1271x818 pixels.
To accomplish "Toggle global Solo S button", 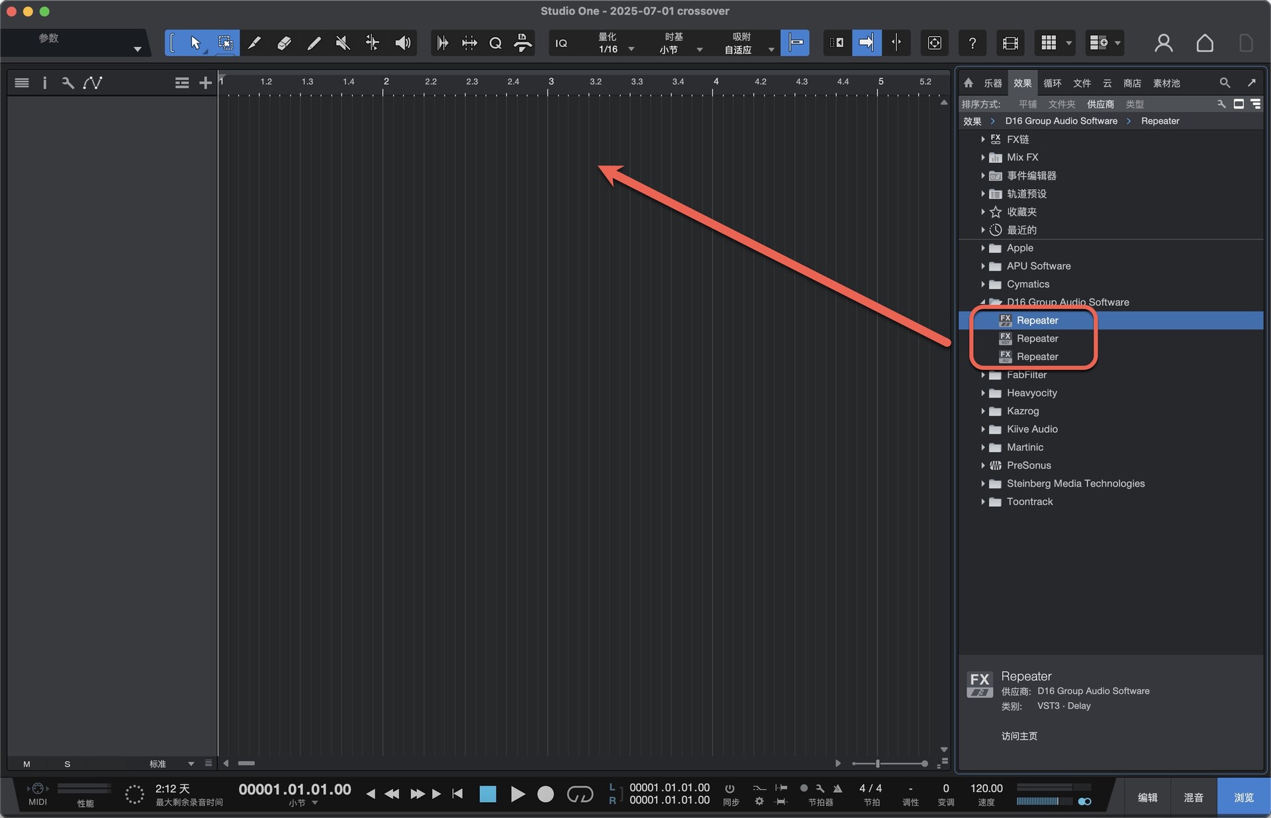I will (67, 764).
